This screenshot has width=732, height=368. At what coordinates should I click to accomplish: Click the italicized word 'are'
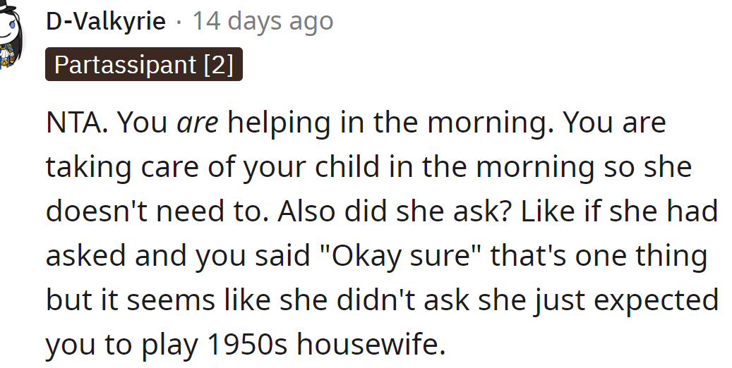pyautogui.click(x=198, y=123)
